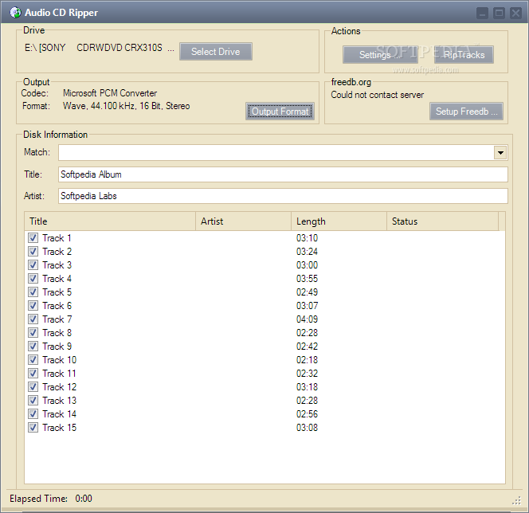529x513 pixels.
Task: Uncheck the Track 5 checkbox
Action: pos(33,292)
